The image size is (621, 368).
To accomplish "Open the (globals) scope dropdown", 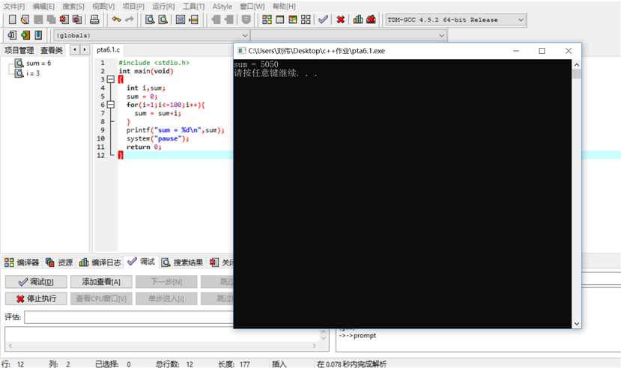I will pyautogui.click(x=151, y=36).
